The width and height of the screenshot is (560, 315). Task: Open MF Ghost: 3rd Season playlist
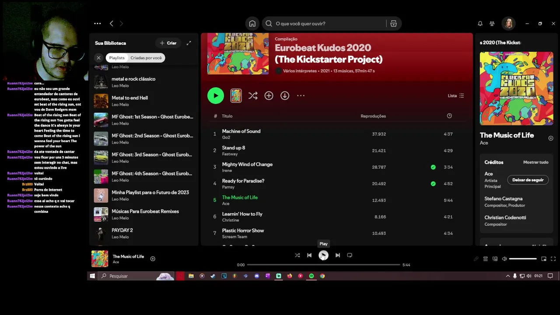(x=143, y=157)
